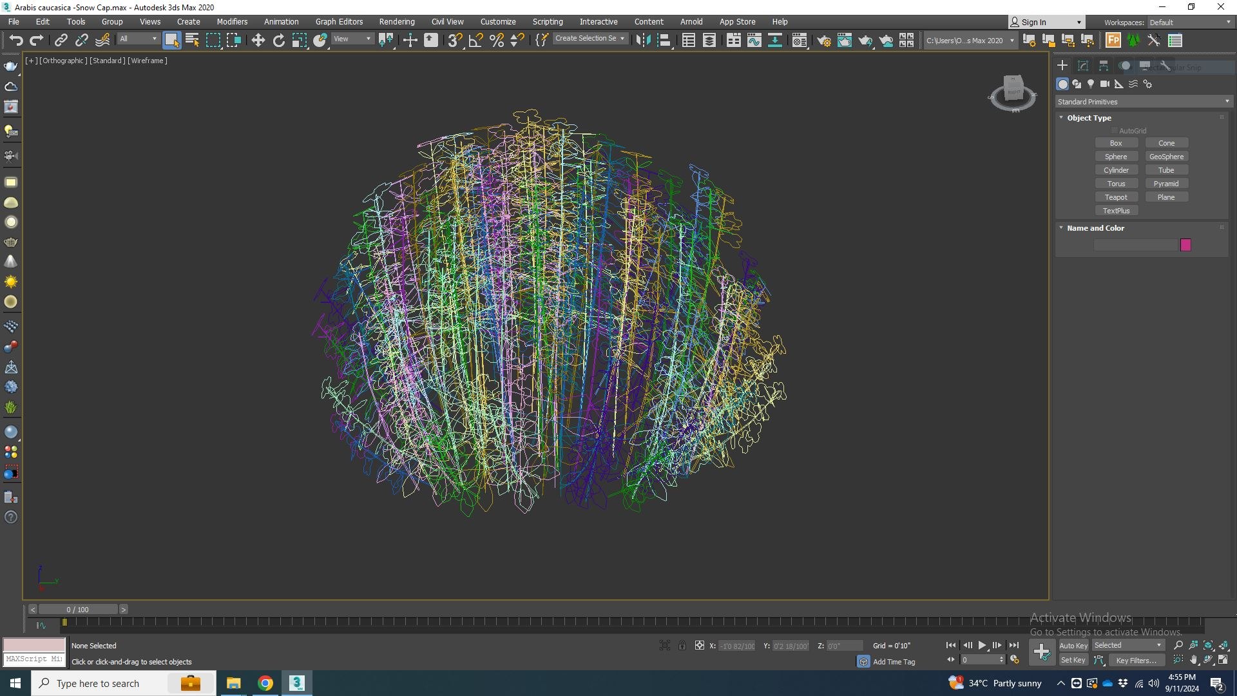1237x696 pixels.
Task: Click the object name input field
Action: tap(1136, 245)
